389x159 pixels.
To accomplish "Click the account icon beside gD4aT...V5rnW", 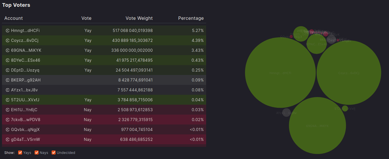I will (x=8, y=139).
